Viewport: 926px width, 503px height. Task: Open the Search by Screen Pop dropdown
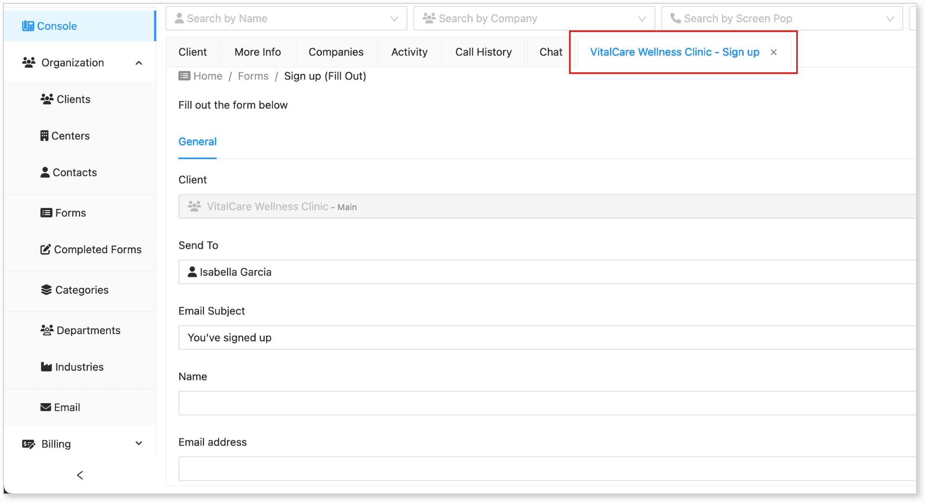(782, 19)
